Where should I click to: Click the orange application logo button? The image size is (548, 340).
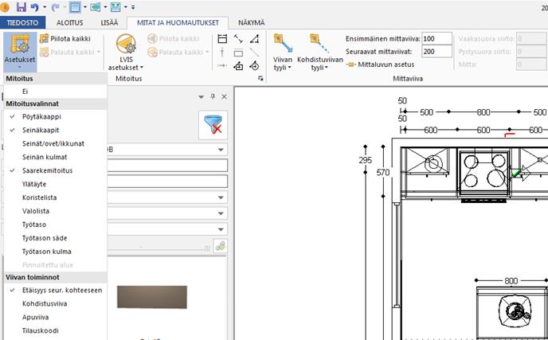[5, 6]
